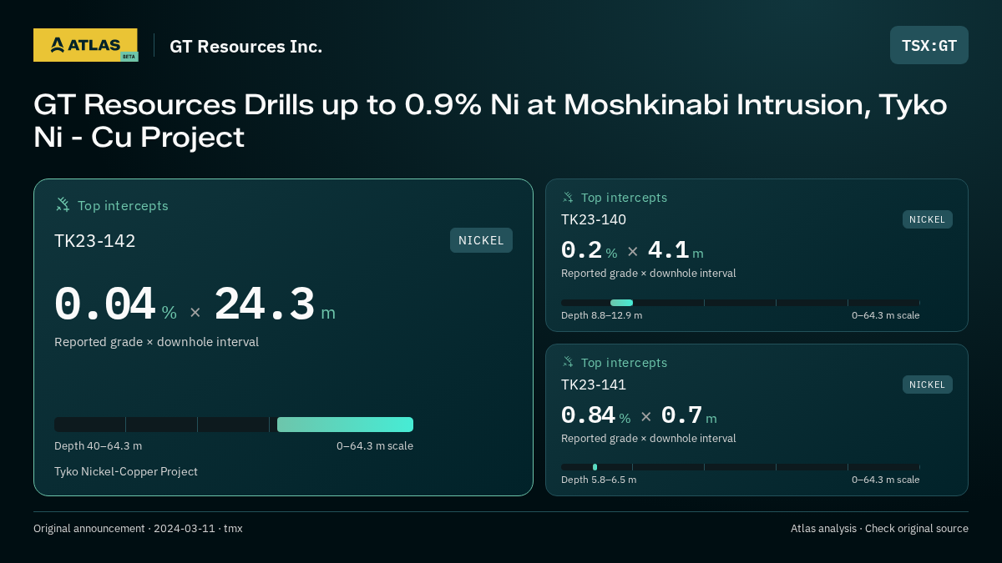Click 'Reported grade × downhole interval' under 0.84 %
The width and height of the screenshot is (1002, 563).
coord(648,439)
